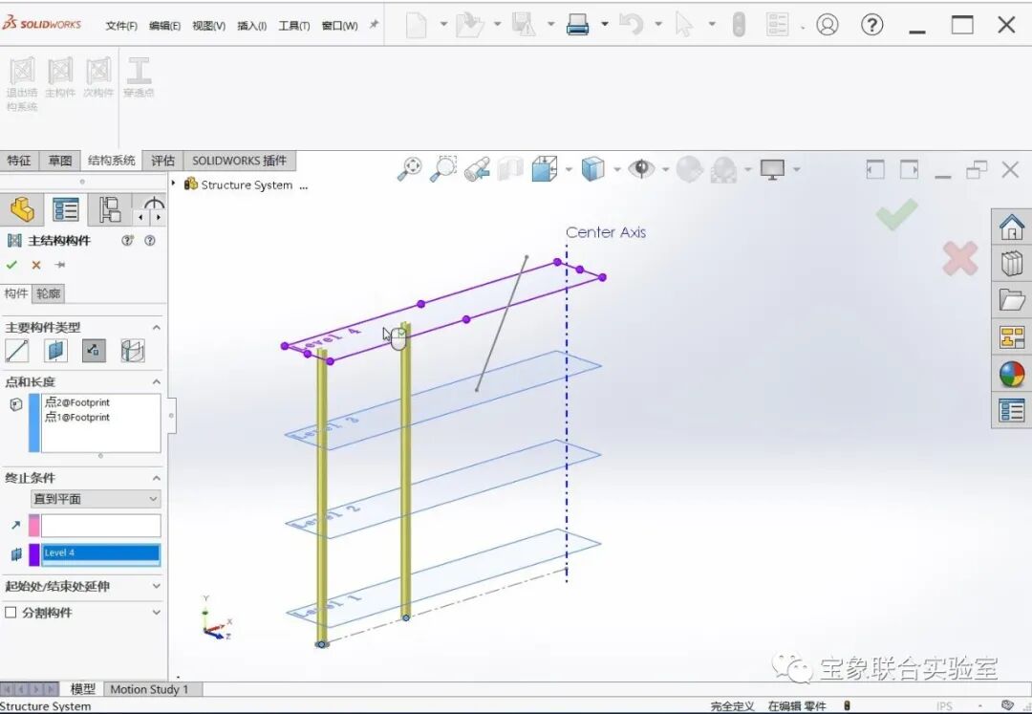The height and width of the screenshot is (714, 1032).
Task: Click the Undo icon
Action: (x=631, y=25)
